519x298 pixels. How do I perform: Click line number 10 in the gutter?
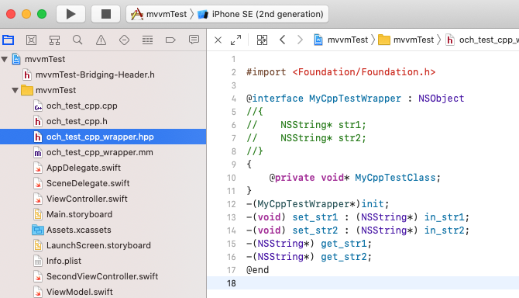point(232,178)
